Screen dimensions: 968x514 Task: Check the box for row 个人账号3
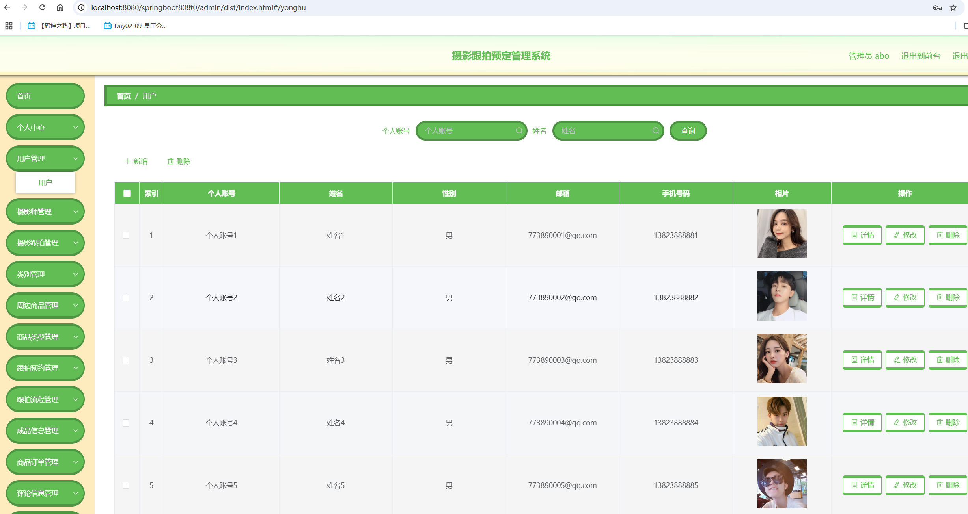click(126, 360)
